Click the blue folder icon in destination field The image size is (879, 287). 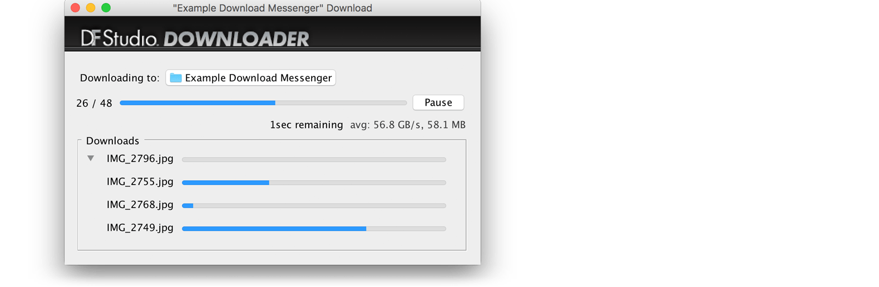176,78
